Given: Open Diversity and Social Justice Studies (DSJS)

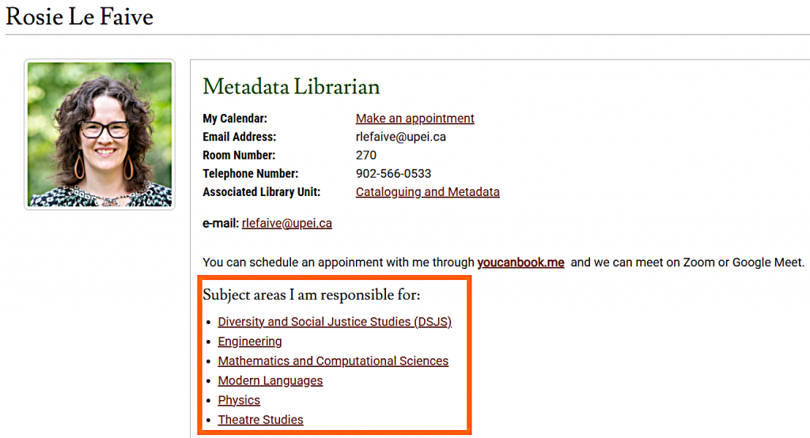Looking at the screenshot, I should [x=335, y=322].
